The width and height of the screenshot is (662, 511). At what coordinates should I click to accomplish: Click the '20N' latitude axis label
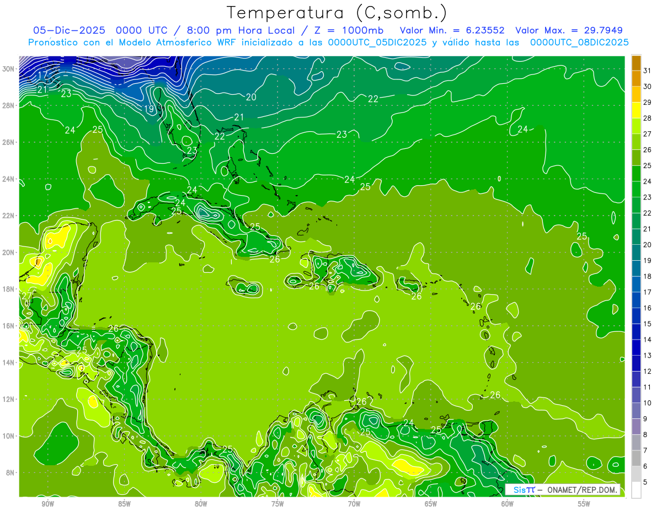click(x=9, y=252)
